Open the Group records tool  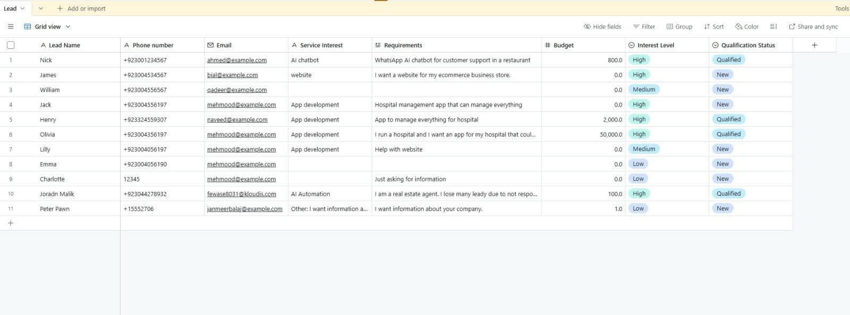tap(679, 27)
